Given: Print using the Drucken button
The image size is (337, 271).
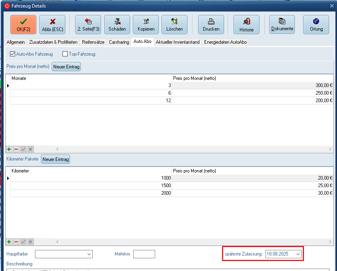Looking at the screenshot, I should click(211, 24).
